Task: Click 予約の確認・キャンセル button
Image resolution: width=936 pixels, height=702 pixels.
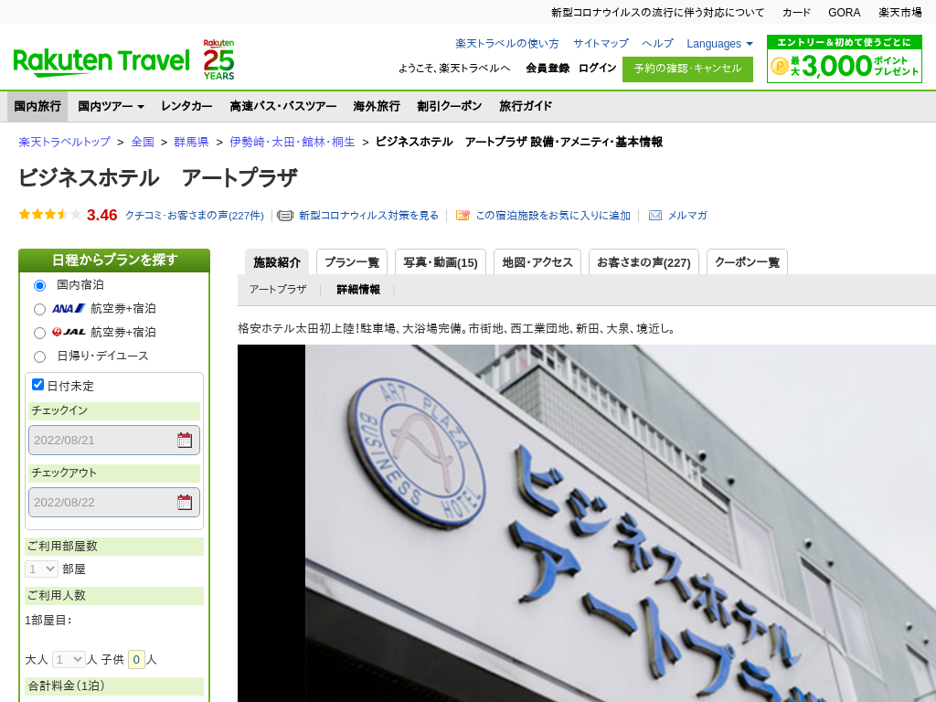Action: pyautogui.click(x=687, y=69)
